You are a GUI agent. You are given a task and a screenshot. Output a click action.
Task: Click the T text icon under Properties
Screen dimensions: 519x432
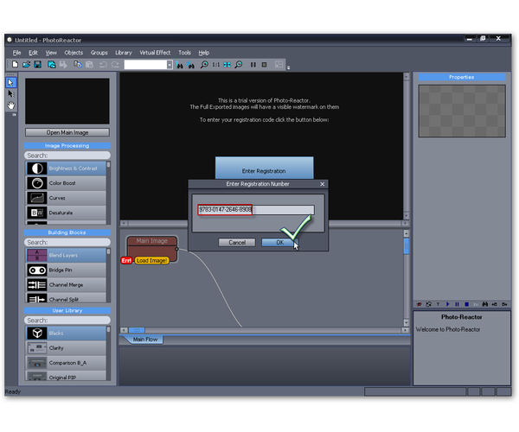[x=438, y=304]
